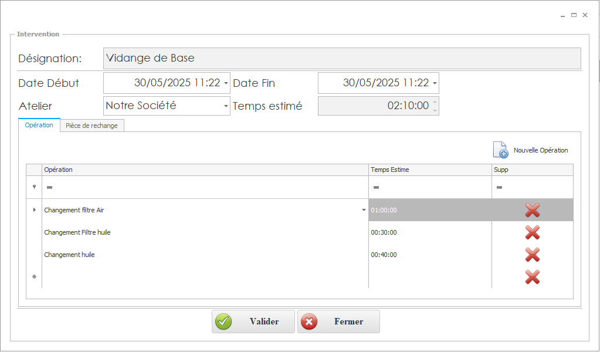Image resolution: width=600 pixels, height=352 pixels.
Task: Delete the Changement filtre Air operation
Action: point(532,210)
